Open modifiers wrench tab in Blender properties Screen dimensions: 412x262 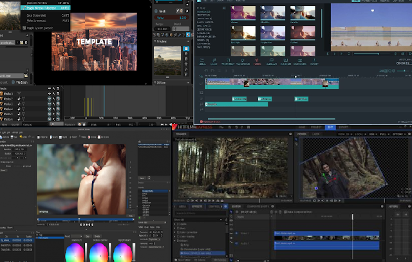click(180, 35)
